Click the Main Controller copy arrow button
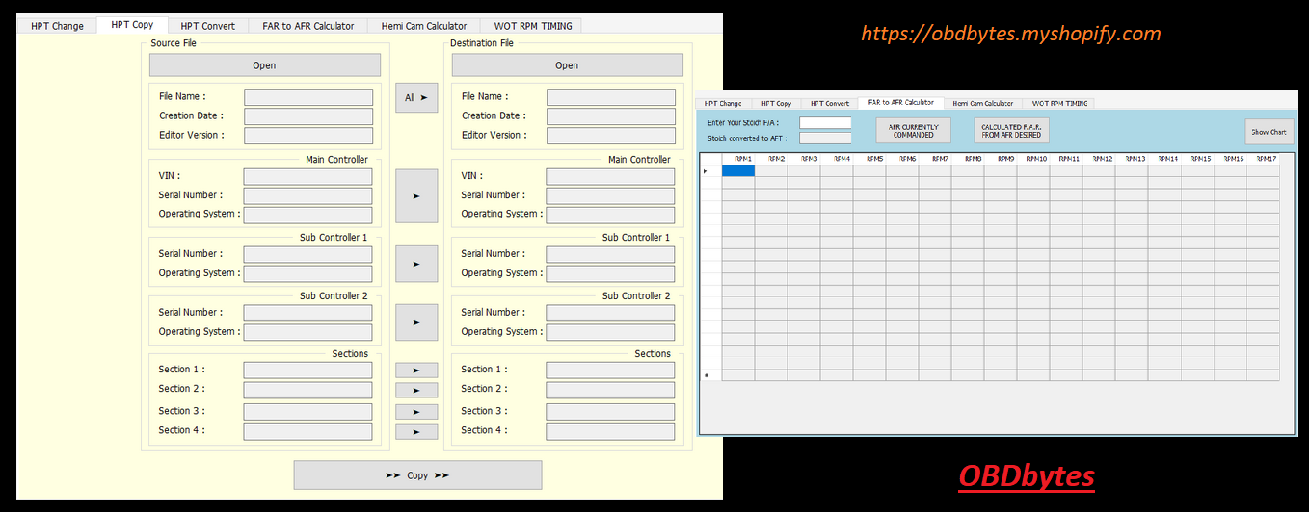The width and height of the screenshot is (1309, 512). (x=416, y=195)
